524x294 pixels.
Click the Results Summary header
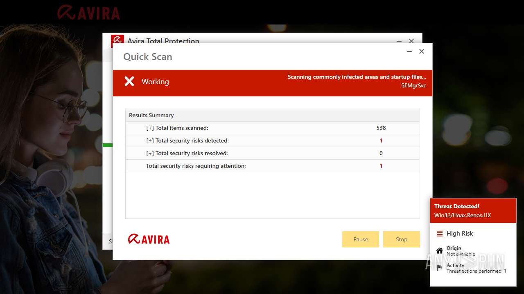[x=272, y=115]
